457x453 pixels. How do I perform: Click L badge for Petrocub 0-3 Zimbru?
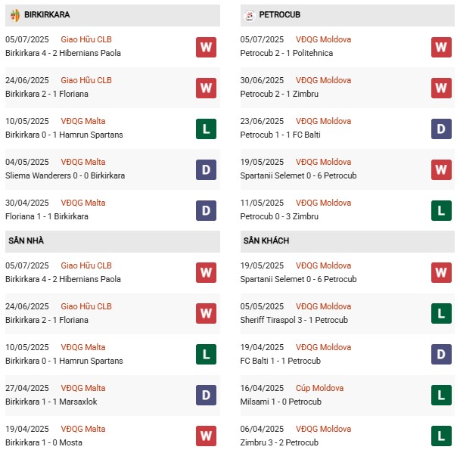click(x=441, y=210)
